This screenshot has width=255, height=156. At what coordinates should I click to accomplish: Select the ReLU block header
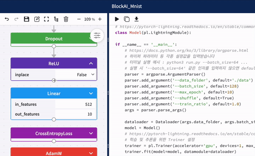(54, 63)
